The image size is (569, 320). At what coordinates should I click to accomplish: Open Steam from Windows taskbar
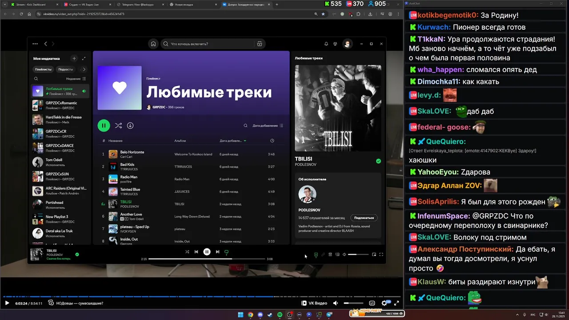coord(270,315)
